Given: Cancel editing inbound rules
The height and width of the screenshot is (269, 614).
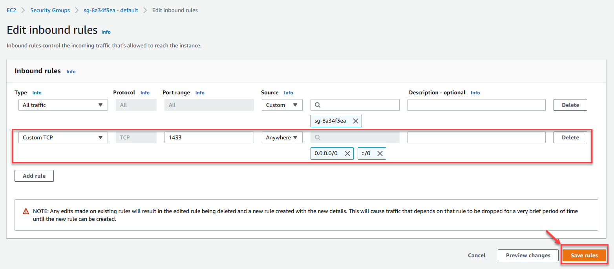Looking at the screenshot, I should pos(477,255).
